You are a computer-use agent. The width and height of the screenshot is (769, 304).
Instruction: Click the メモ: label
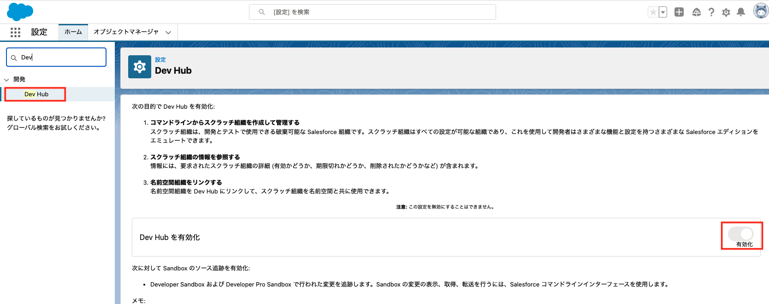[x=139, y=301]
